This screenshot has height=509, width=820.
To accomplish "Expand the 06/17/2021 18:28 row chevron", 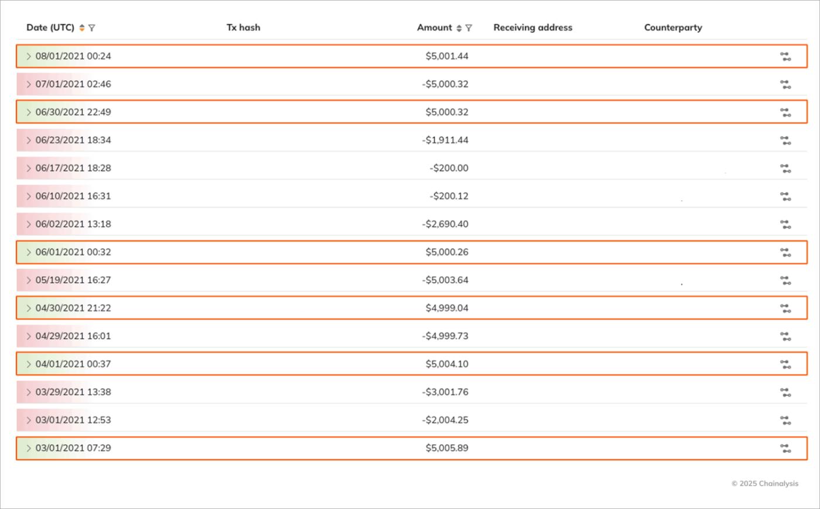I will 28,168.
